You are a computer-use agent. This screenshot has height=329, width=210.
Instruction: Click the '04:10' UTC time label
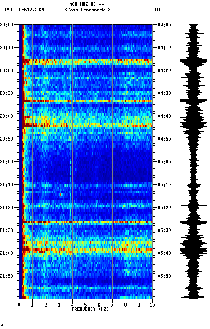click(x=164, y=48)
